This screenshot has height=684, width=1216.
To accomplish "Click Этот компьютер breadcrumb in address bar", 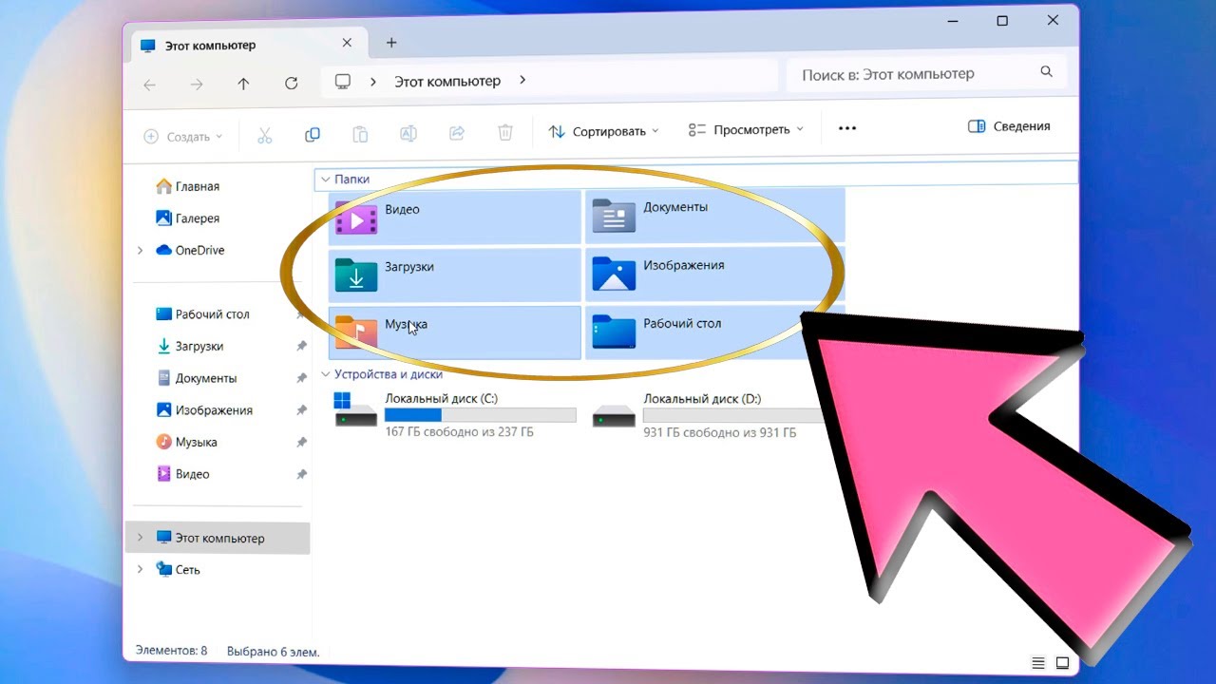I will [x=447, y=82].
